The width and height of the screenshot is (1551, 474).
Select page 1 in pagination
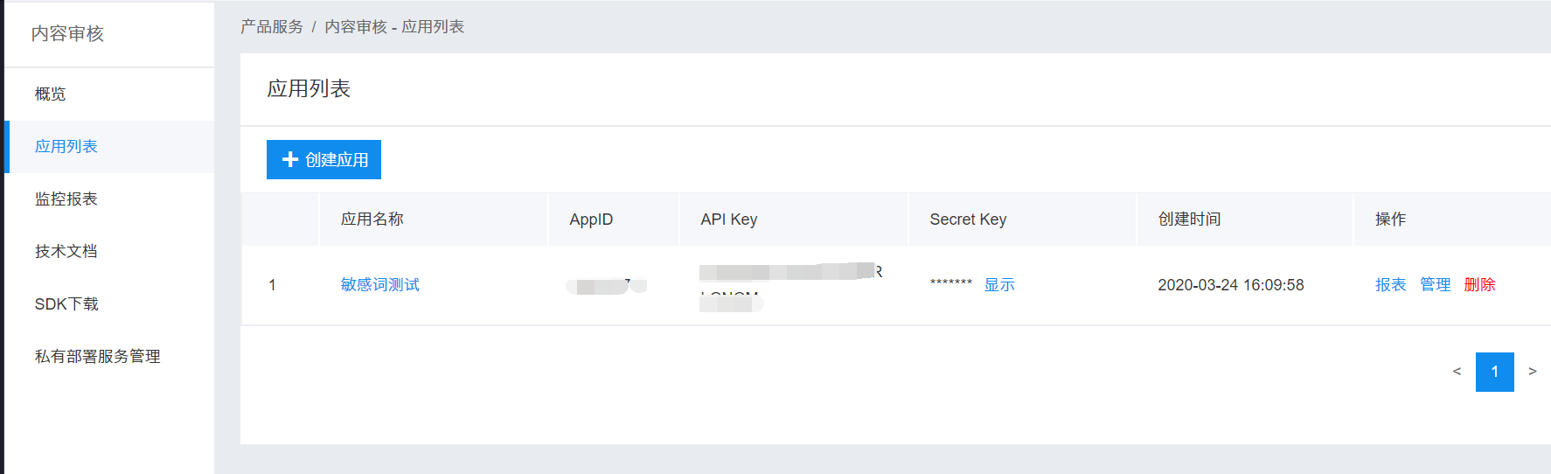1494,372
